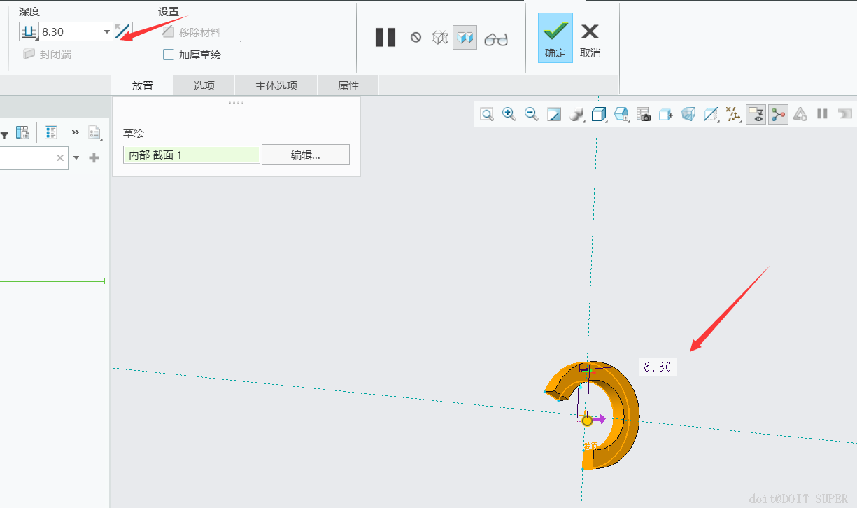Viewport: 857px width, 508px height.
Task: Click the Refit zoom icon
Action: tap(487, 114)
